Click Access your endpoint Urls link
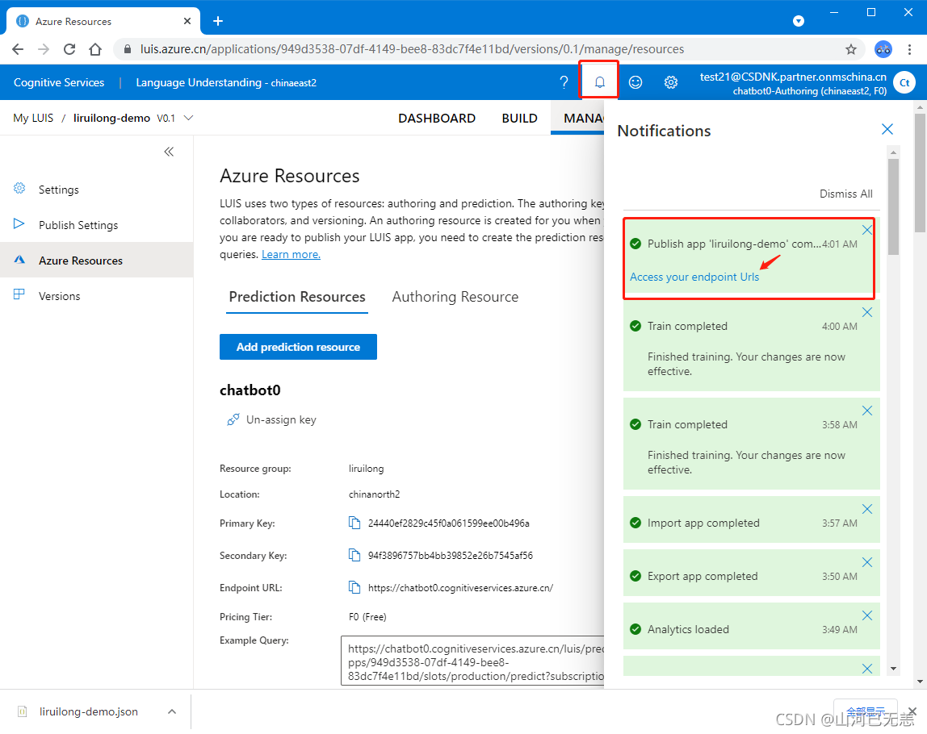This screenshot has width=927, height=734. click(x=694, y=277)
